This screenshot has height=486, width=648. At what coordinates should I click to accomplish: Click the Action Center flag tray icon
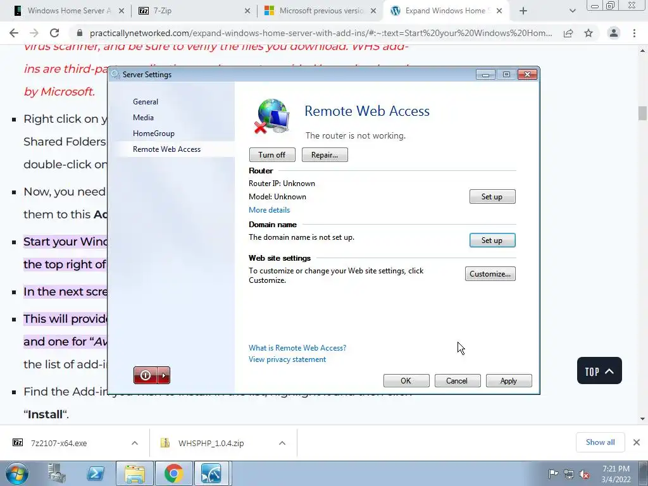pyautogui.click(x=552, y=474)
